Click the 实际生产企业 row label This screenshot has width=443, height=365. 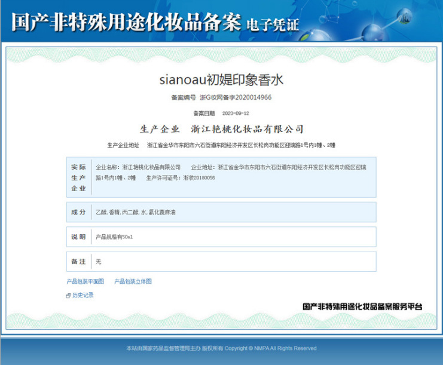(x=78, y=177)
